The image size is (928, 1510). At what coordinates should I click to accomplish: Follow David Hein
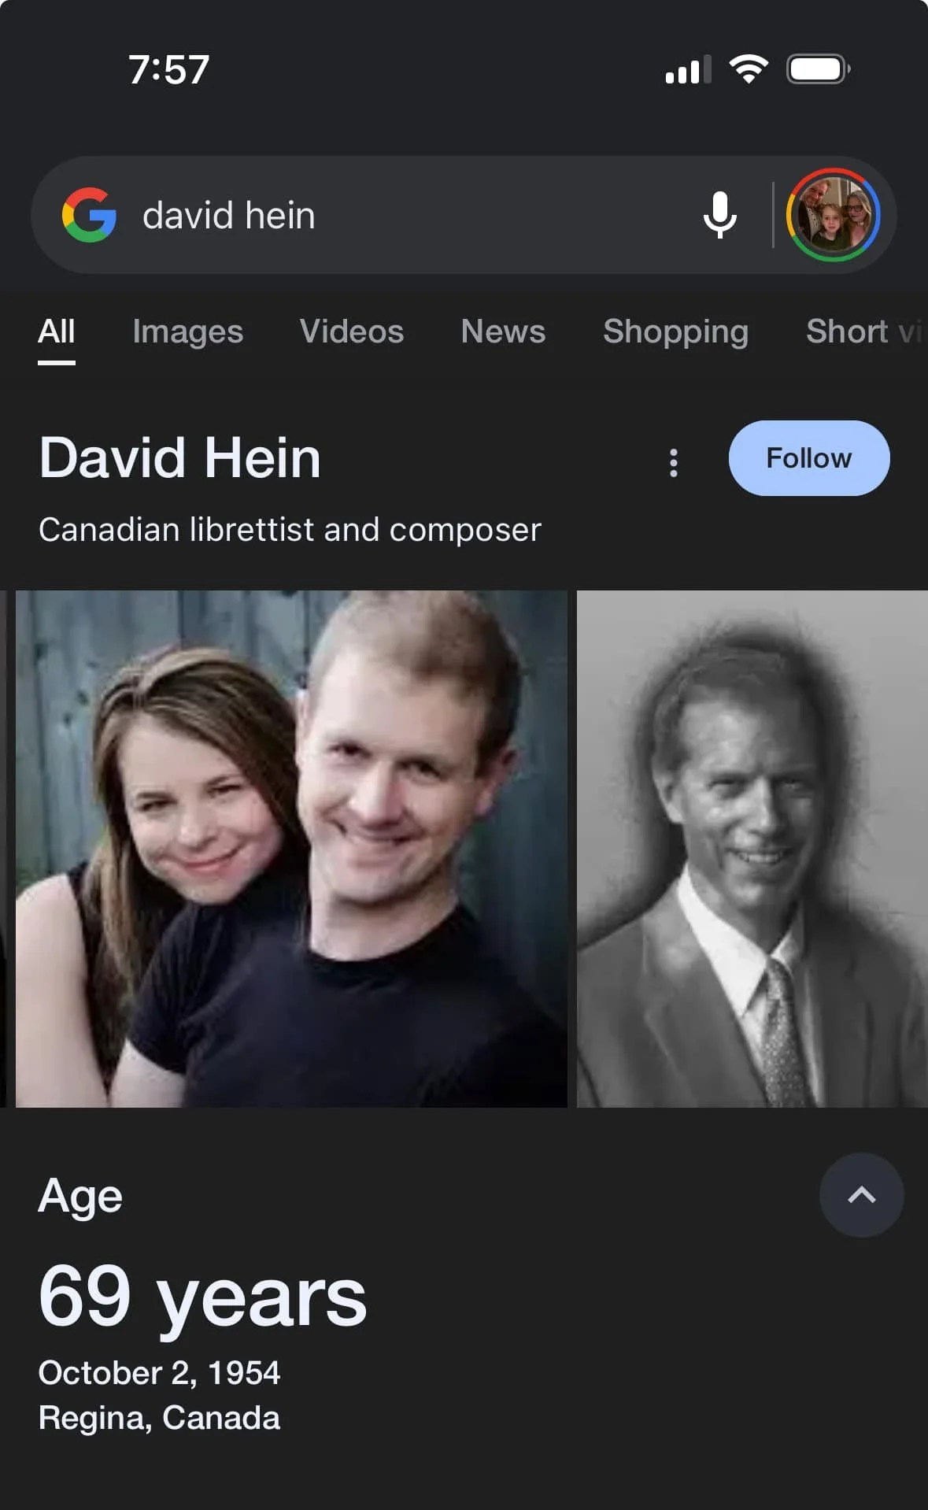[x=809, y=458]
